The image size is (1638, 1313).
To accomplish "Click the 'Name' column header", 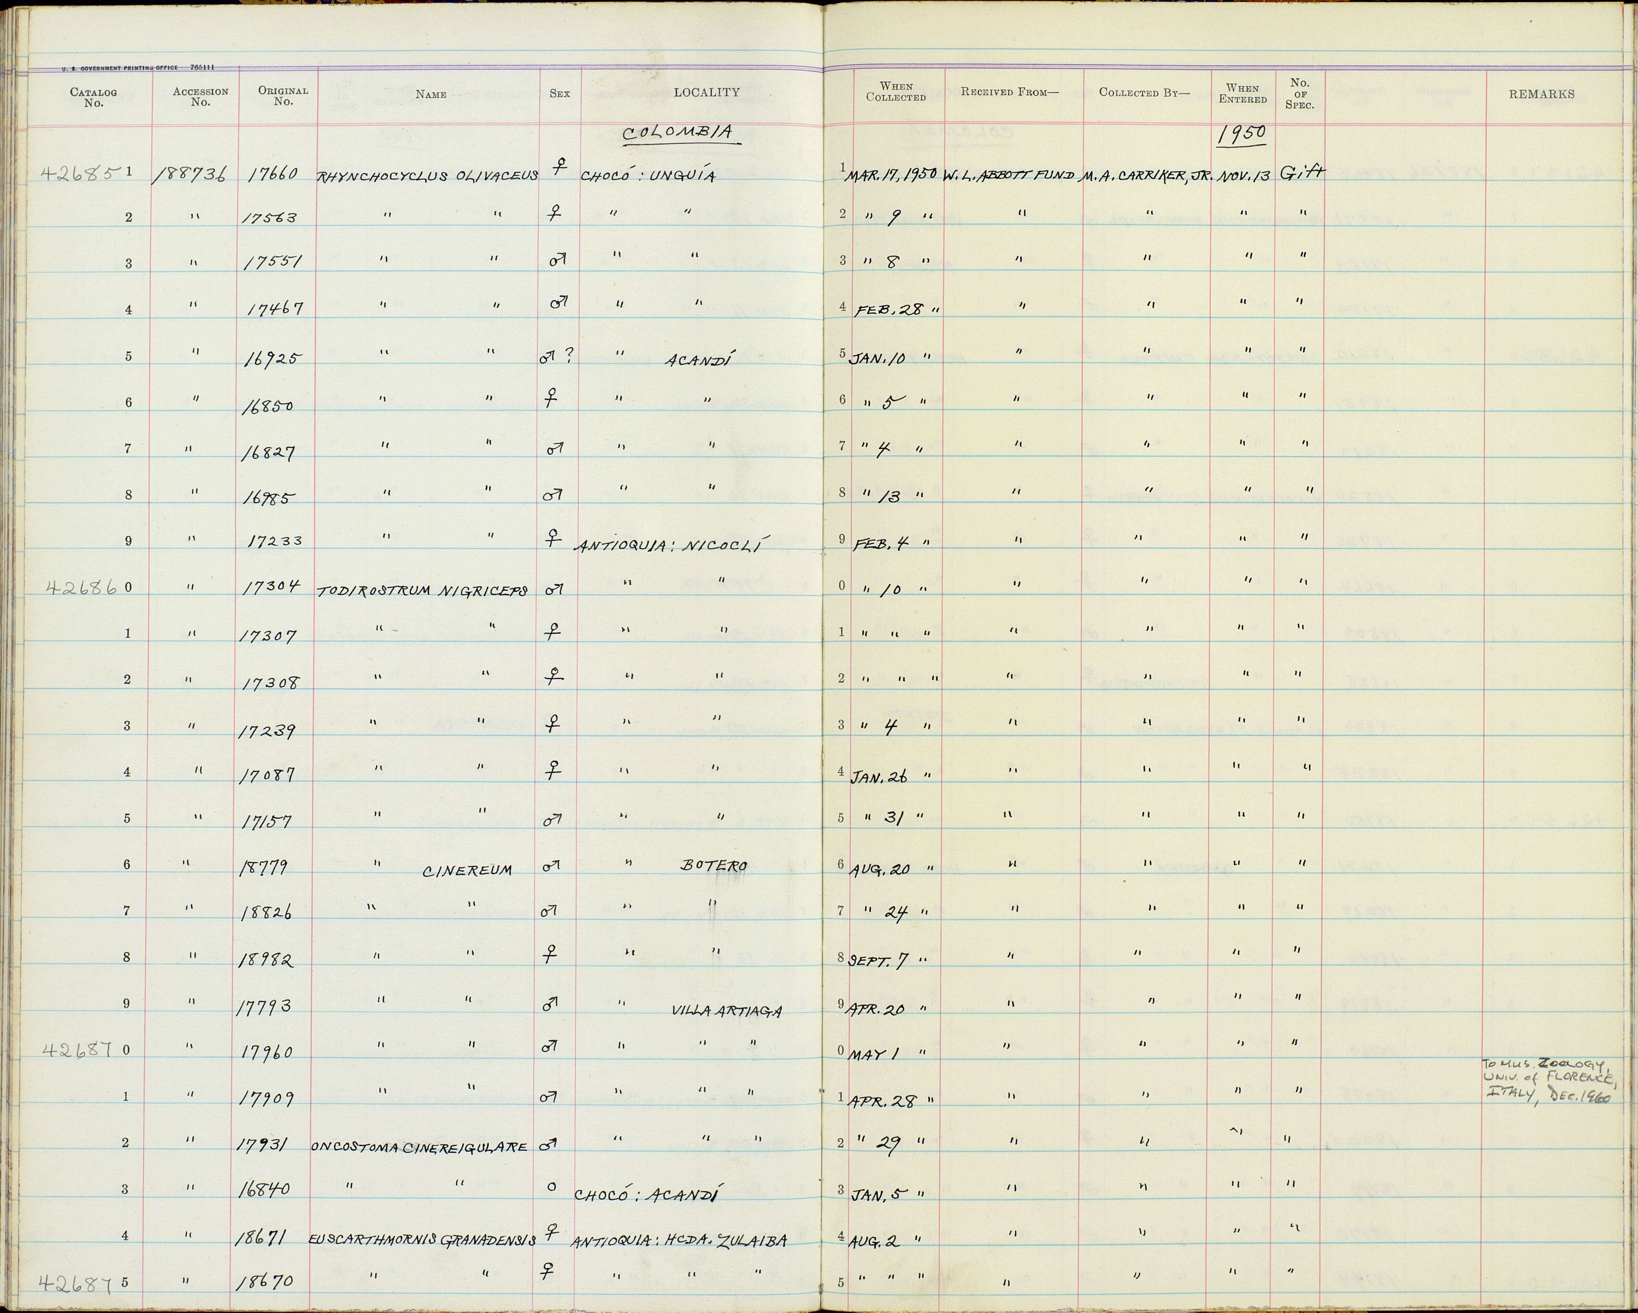I will coord(431,95).
